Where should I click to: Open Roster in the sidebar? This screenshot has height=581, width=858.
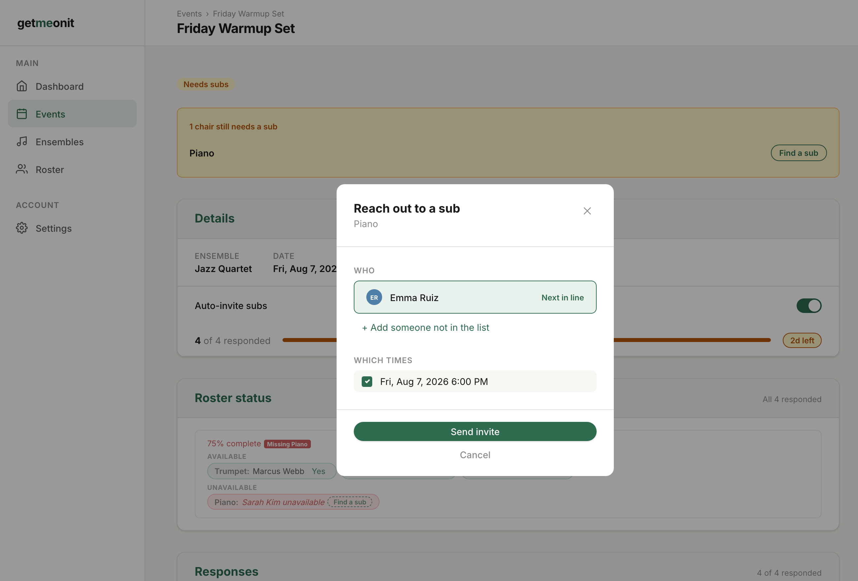(x=72, y=169)
